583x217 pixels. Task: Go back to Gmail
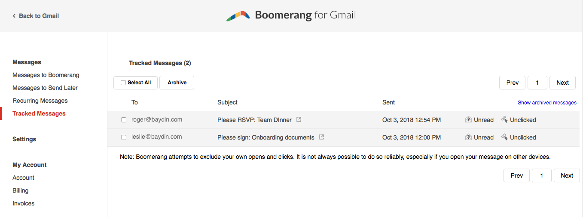36,16
